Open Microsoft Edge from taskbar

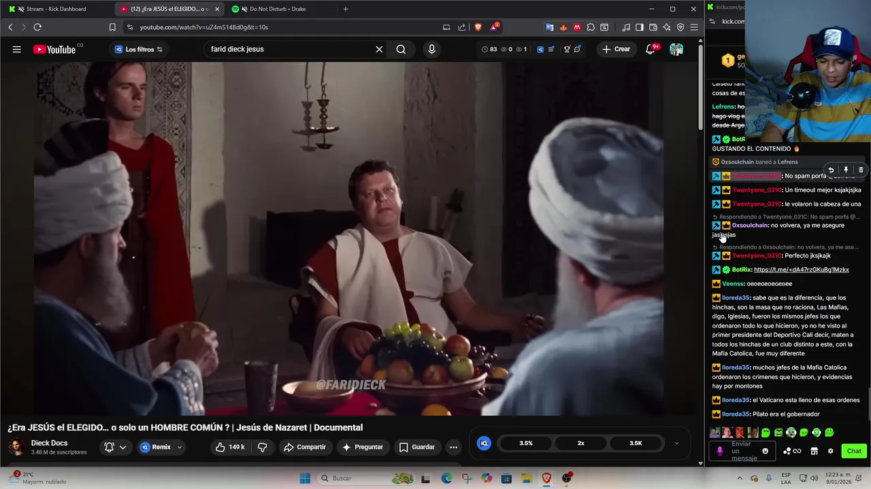click(446, 478)
